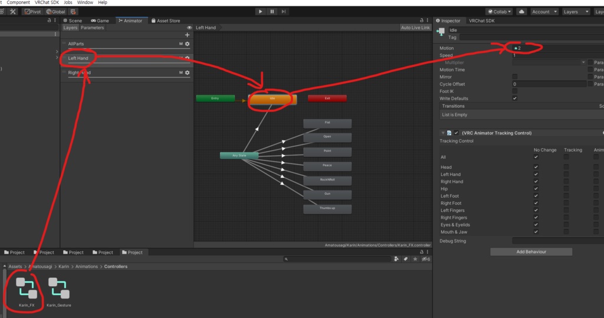This screenshot has width=604, height=318.
Task: Switch to the Scene tab
Action: click(73, 21)
